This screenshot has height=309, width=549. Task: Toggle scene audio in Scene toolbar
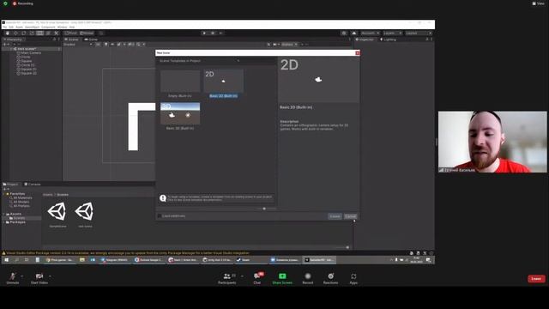[x=112, y=45]
